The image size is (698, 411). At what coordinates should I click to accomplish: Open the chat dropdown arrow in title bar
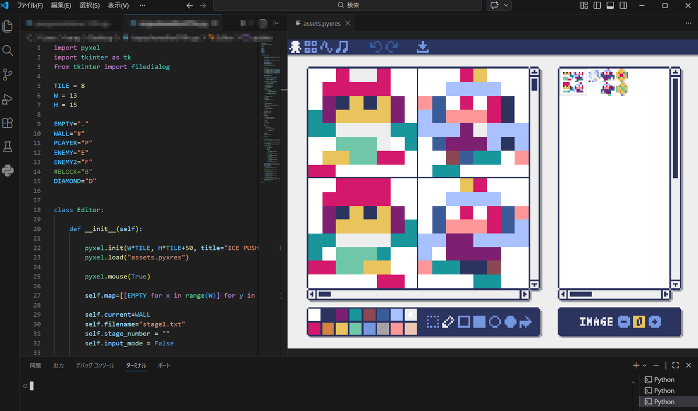coord(506,5)
